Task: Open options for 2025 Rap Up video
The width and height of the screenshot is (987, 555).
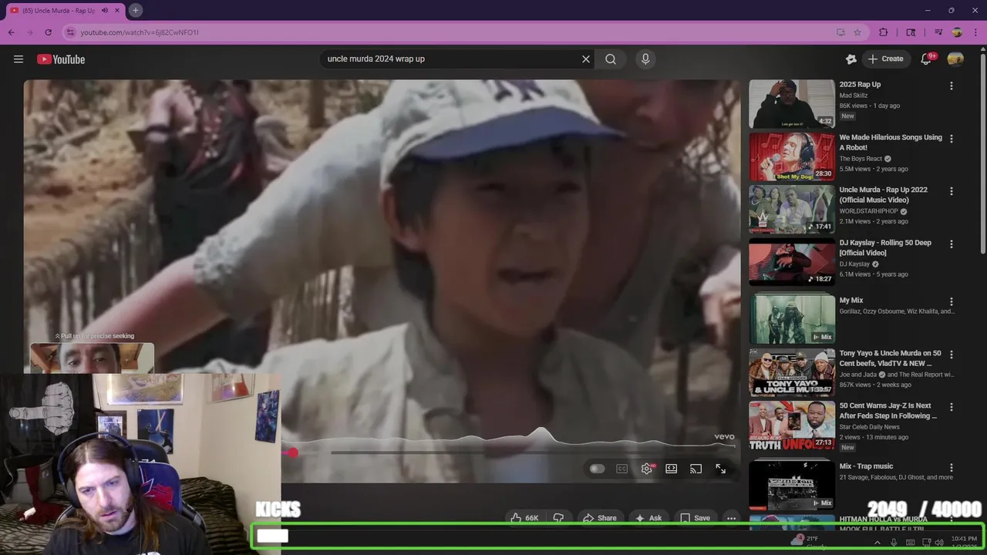Action: coord(951,86)
